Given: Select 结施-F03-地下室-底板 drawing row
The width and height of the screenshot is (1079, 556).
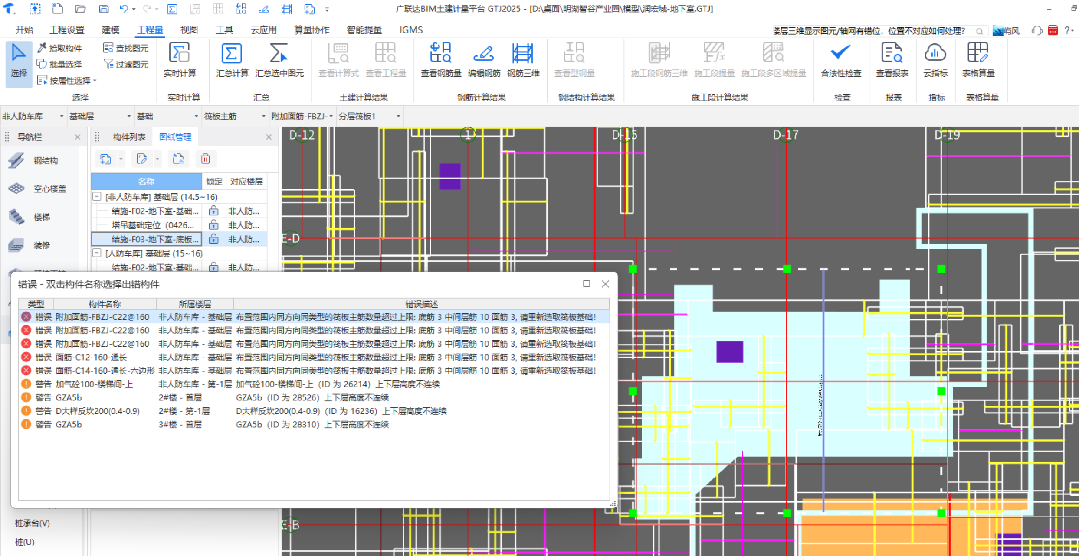Looking at the screenshot, I should [179, 239].
